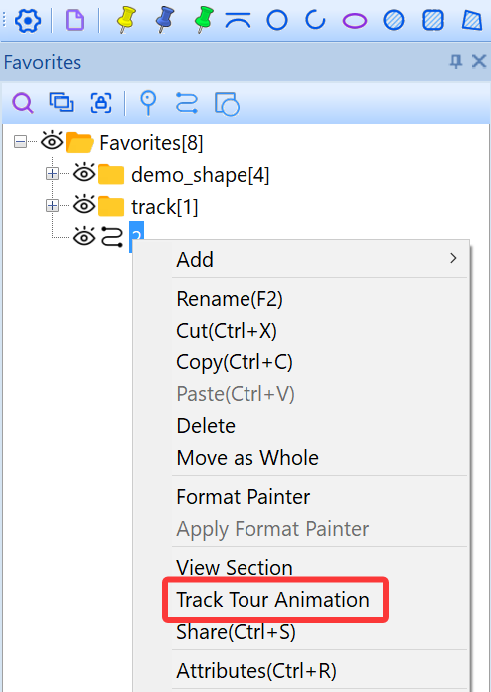Image resolution: width=491 pixels, height=692 pixels.
Task: Toggle visibility eye of demo_shape folder
Action: point(84,173)
